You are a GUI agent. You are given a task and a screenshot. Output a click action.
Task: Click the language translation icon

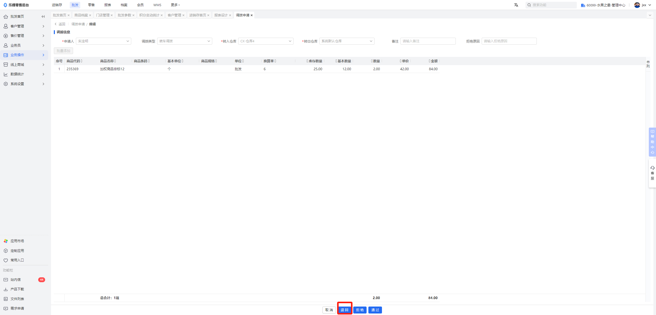516,5
